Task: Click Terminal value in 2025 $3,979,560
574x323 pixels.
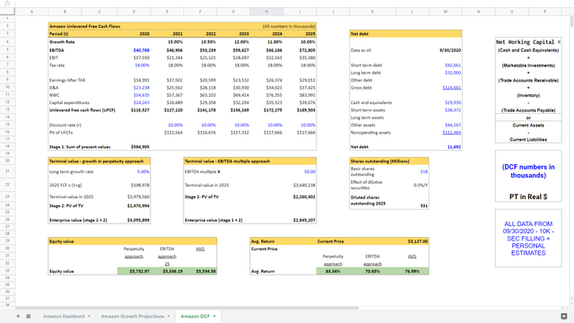Action: (138, 196)
